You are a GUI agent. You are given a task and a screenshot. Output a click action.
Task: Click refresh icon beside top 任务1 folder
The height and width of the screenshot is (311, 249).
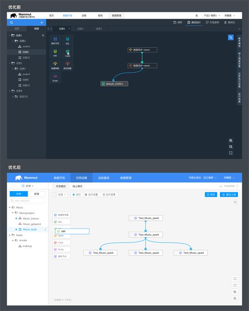[43, 35]
